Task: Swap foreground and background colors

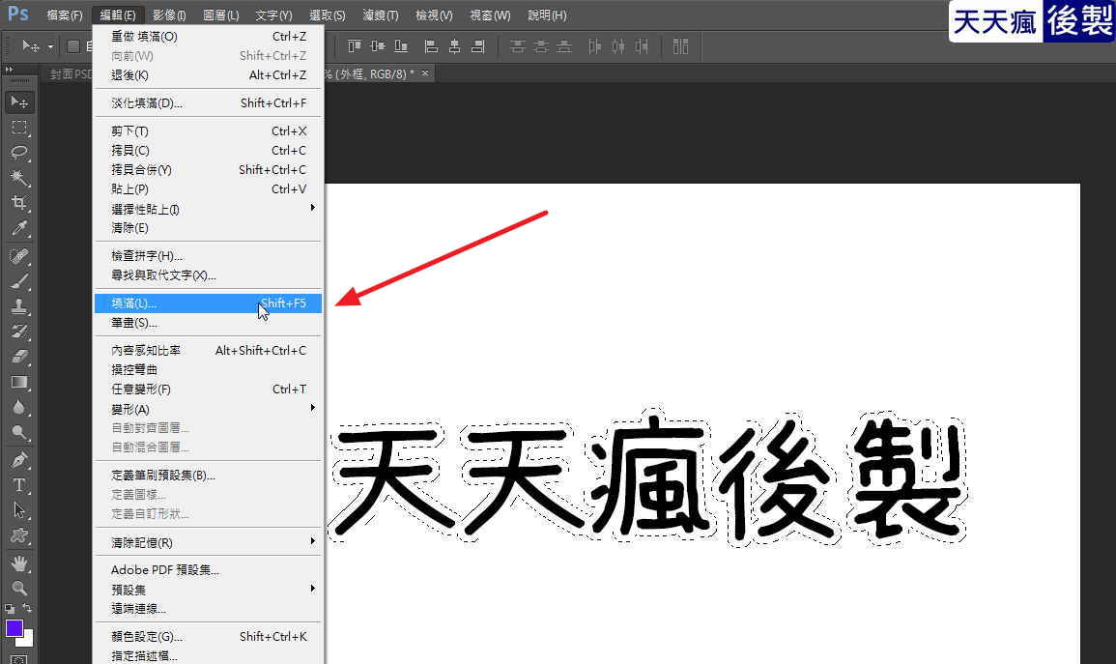Action: 27,609
